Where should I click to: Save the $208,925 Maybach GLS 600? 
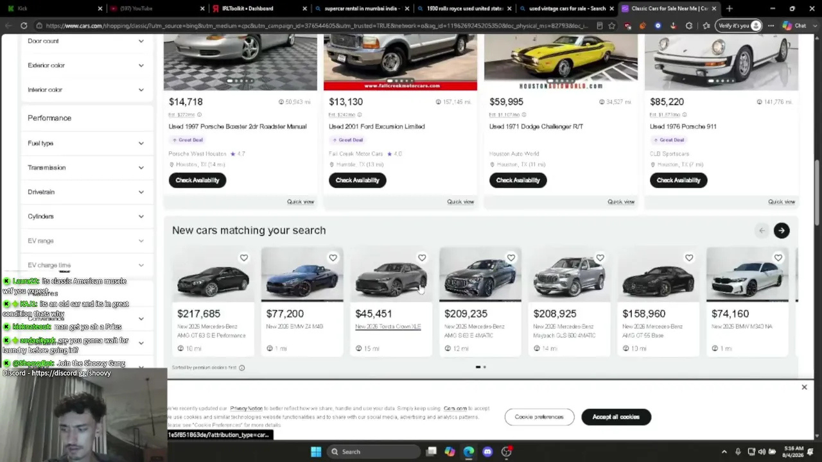tap(600, 258)
